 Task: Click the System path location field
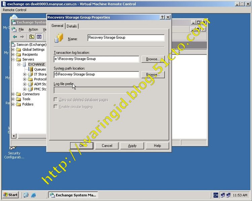coord(96,74)
